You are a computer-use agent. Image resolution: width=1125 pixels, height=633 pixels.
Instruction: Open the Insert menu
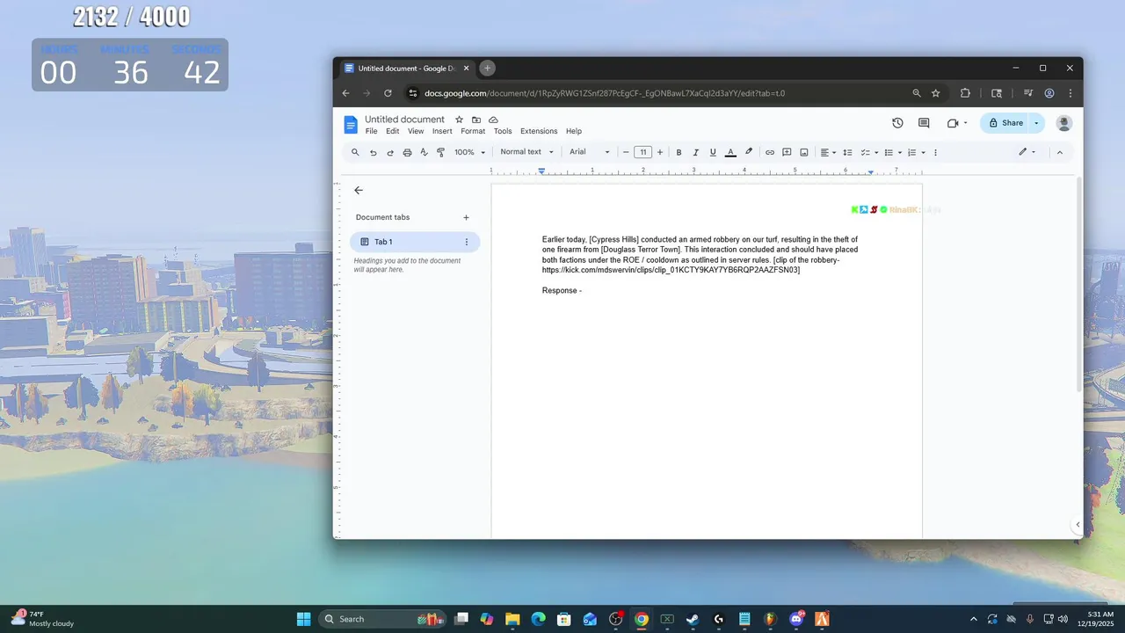[x=442, y=131]
